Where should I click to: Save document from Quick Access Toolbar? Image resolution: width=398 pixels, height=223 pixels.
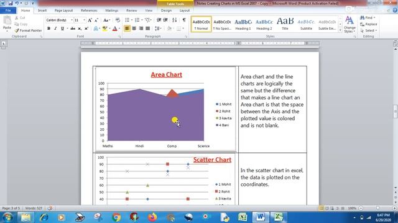click(11, 3)
